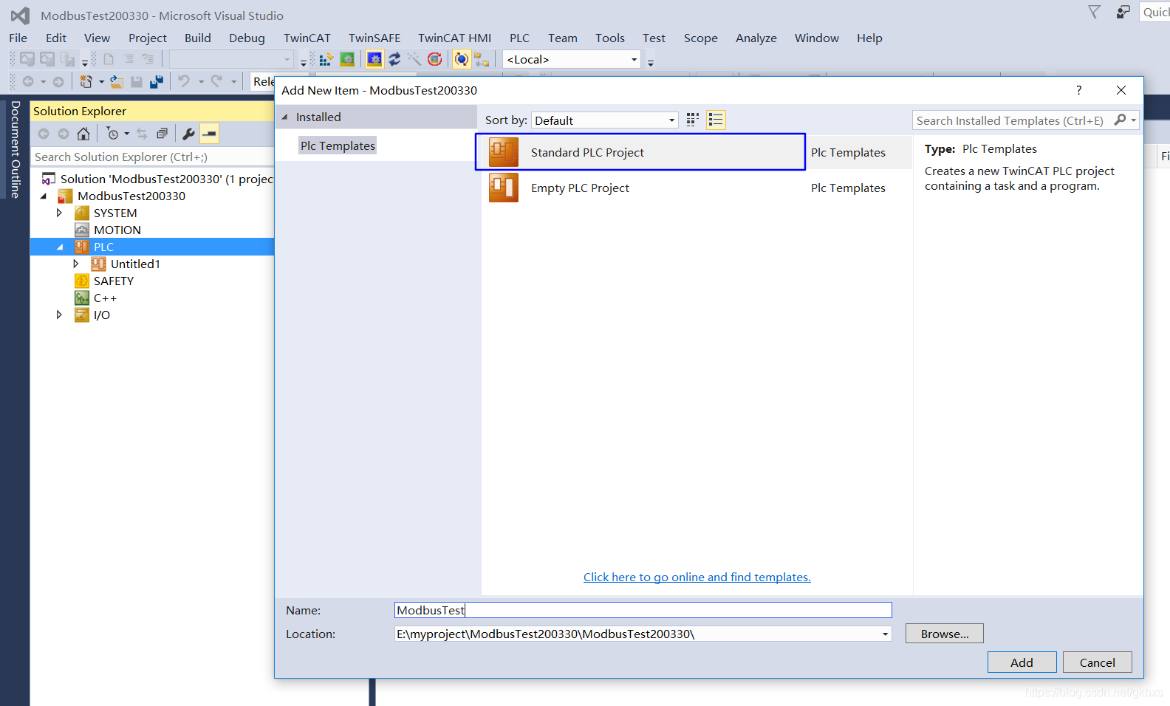Click the Empty PLC Project template icon

coord(504,188)
